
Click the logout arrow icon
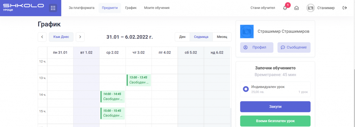[x=345, y=8]
